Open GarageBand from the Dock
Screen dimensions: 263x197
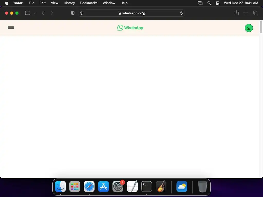[x=161, y=186]
